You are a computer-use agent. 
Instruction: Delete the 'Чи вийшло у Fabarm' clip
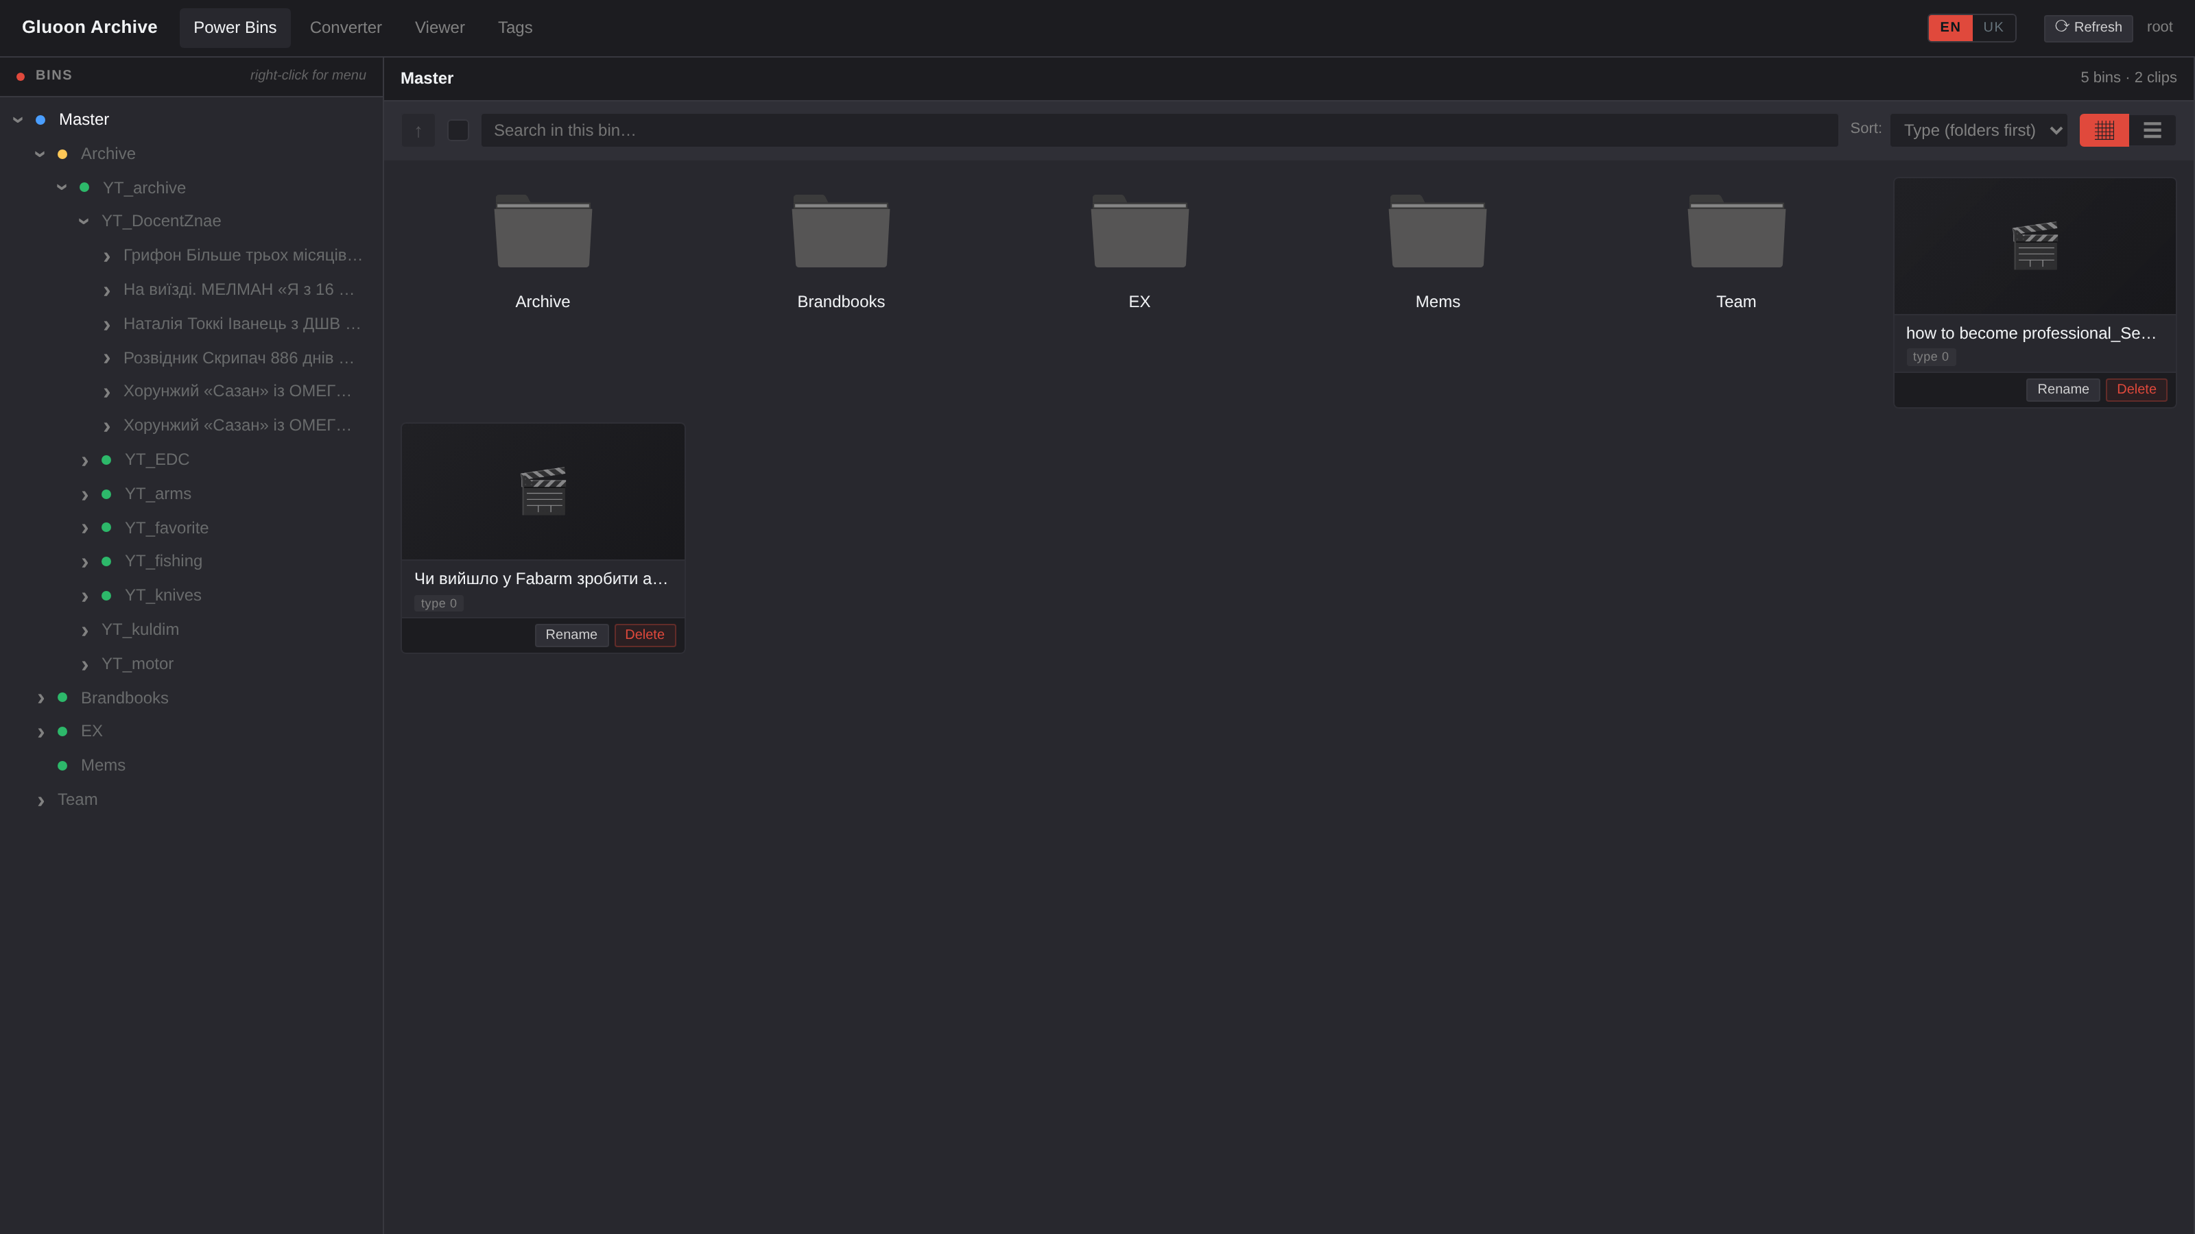644,634
